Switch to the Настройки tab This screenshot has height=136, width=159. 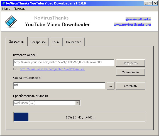point(38,42)
